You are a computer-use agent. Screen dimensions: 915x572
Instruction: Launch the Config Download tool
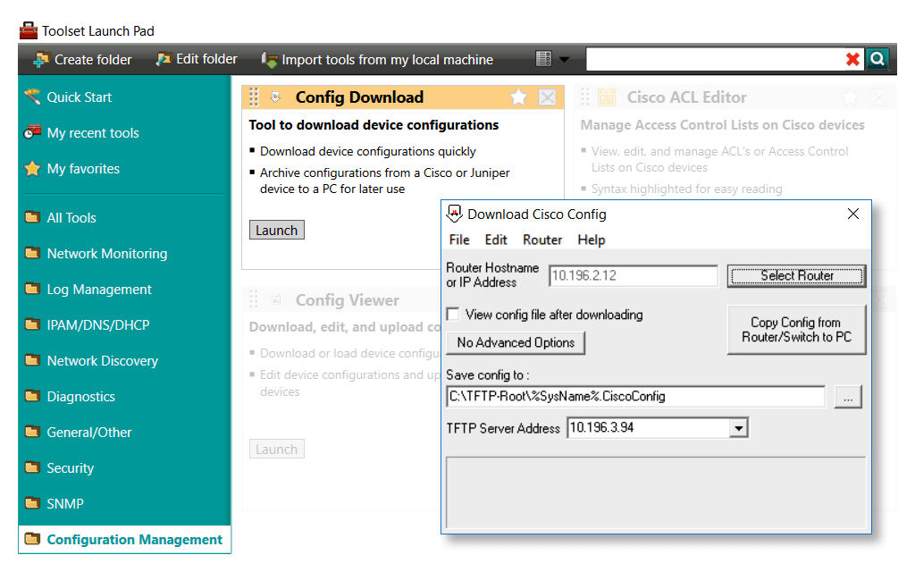point(276,230)
